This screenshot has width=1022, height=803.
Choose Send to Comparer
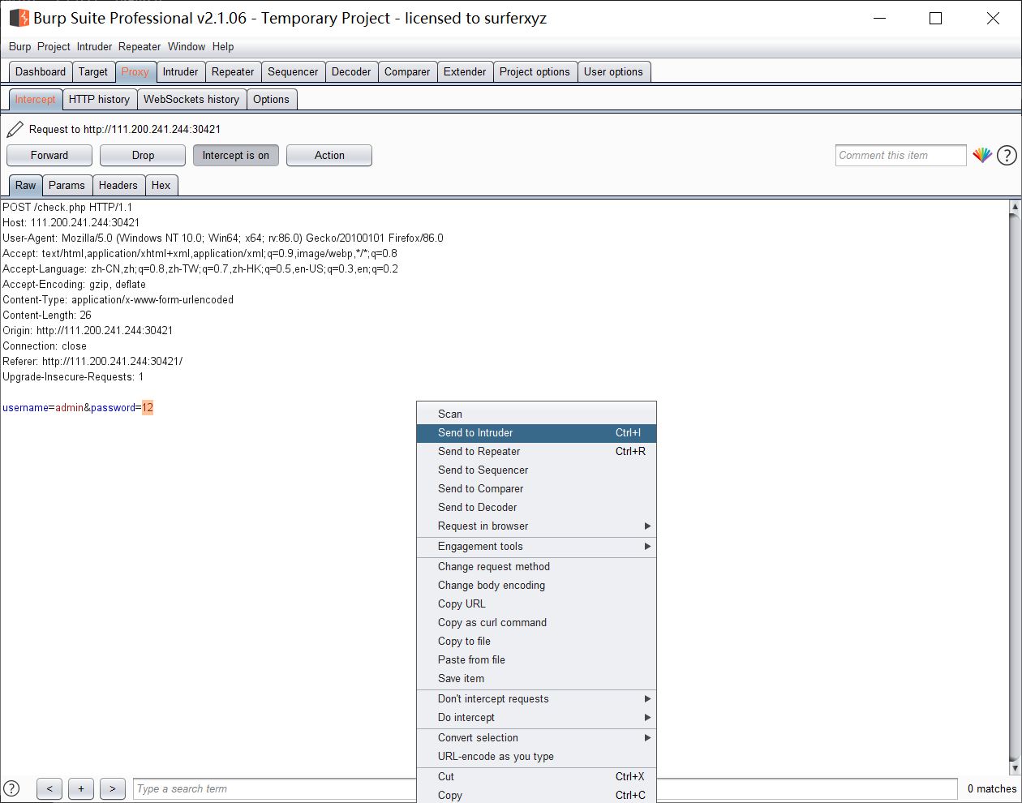point(535,488)
